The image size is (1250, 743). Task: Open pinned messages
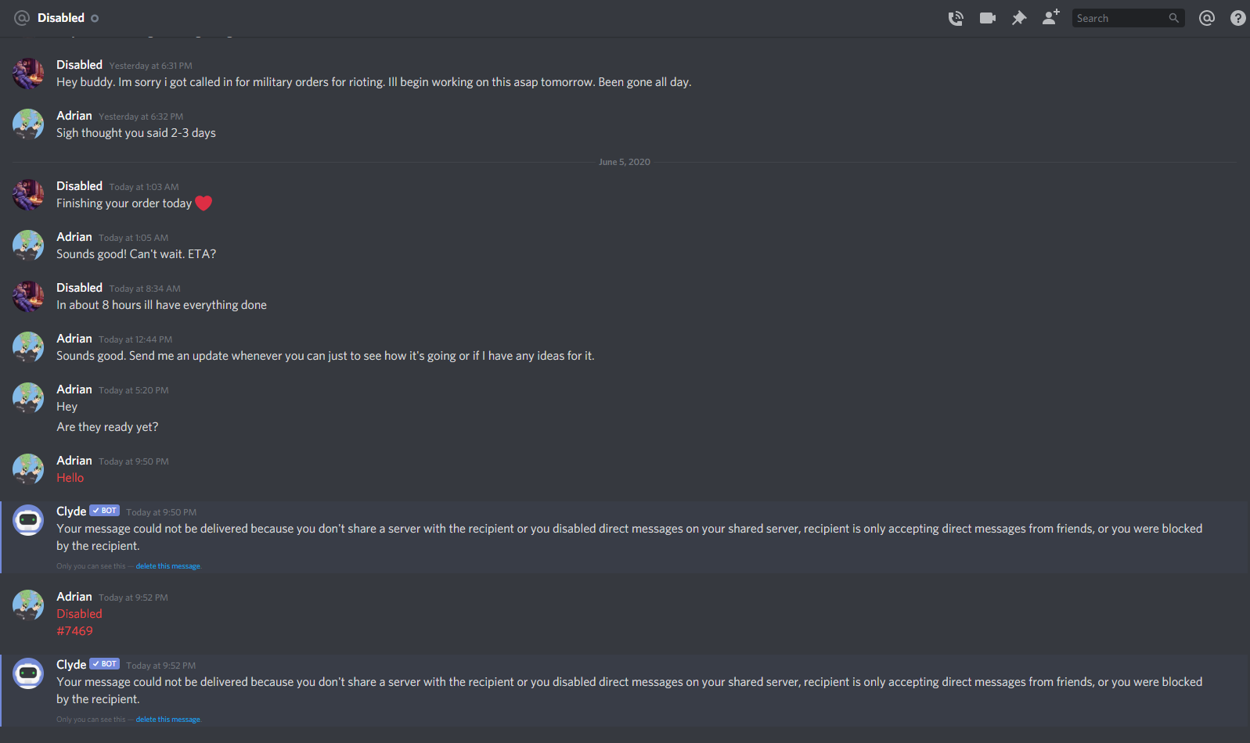[1019, 18]
